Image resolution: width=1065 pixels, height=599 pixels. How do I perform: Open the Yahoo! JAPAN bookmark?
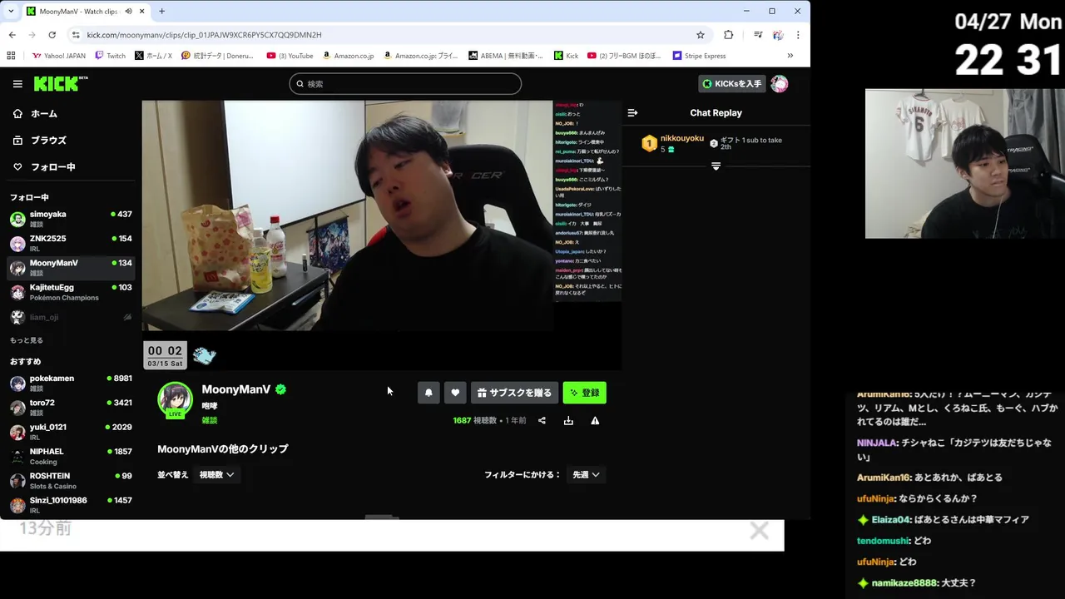(59, 56)
